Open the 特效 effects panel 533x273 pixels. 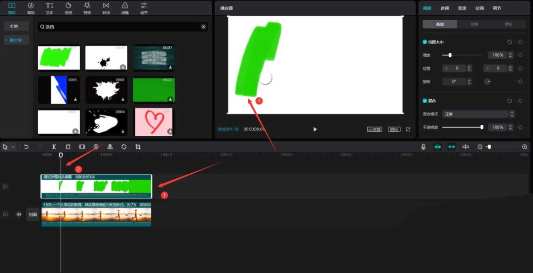(x=87, y=8)
